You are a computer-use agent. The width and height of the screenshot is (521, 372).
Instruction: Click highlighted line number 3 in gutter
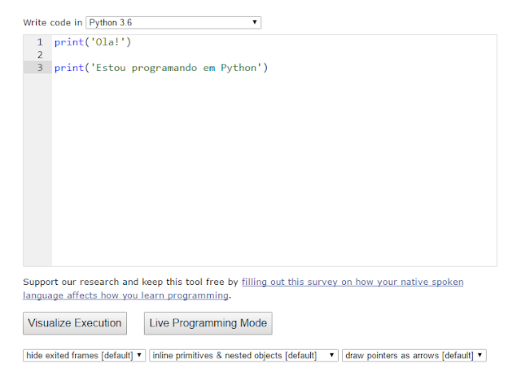coord(39,68)
